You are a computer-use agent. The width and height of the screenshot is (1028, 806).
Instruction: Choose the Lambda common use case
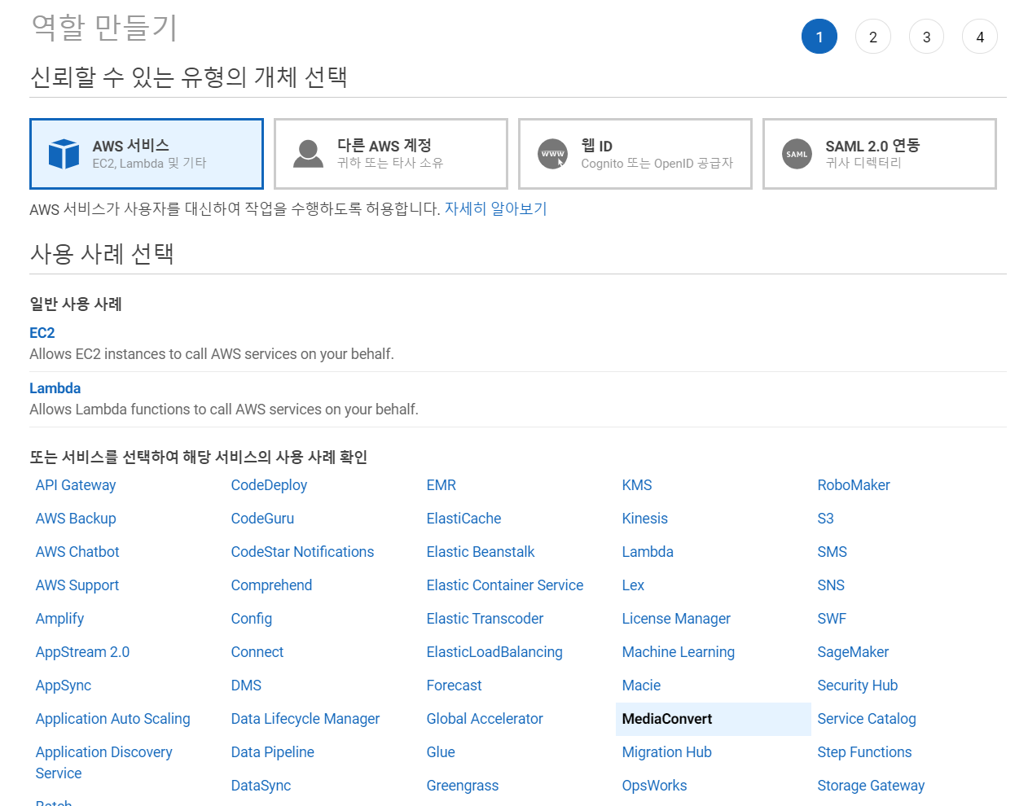[x=55, y=388]
